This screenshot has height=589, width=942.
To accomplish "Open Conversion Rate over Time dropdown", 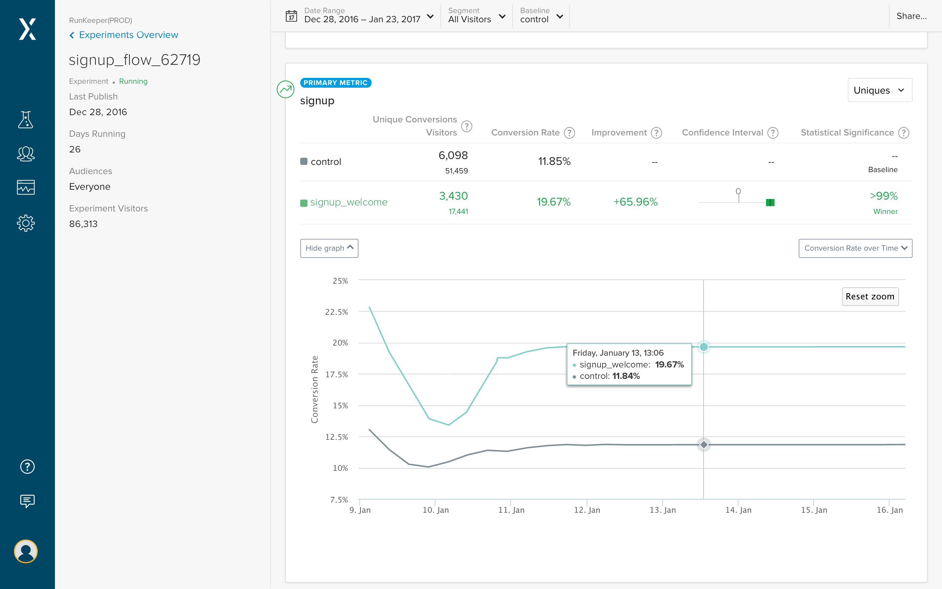I will [855, 248].
